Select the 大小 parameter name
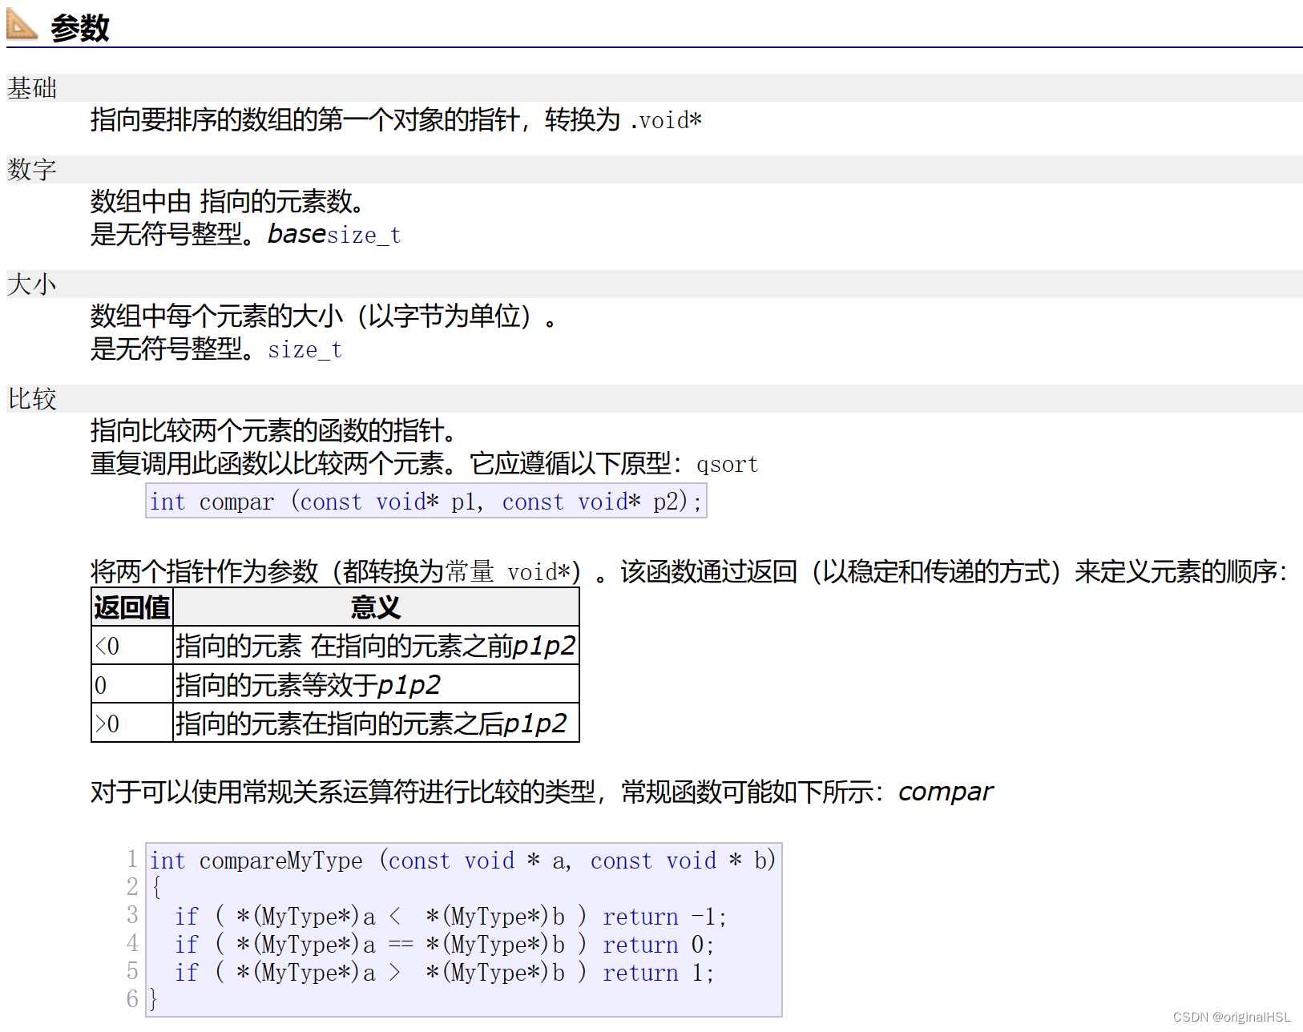Image resolution: width=1303 pixels, height=1032 pixels. click(x=32, y=284)
